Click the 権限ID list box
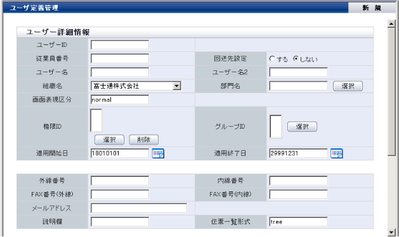Viewport: 399px width, 237px height. click(96, 120)
